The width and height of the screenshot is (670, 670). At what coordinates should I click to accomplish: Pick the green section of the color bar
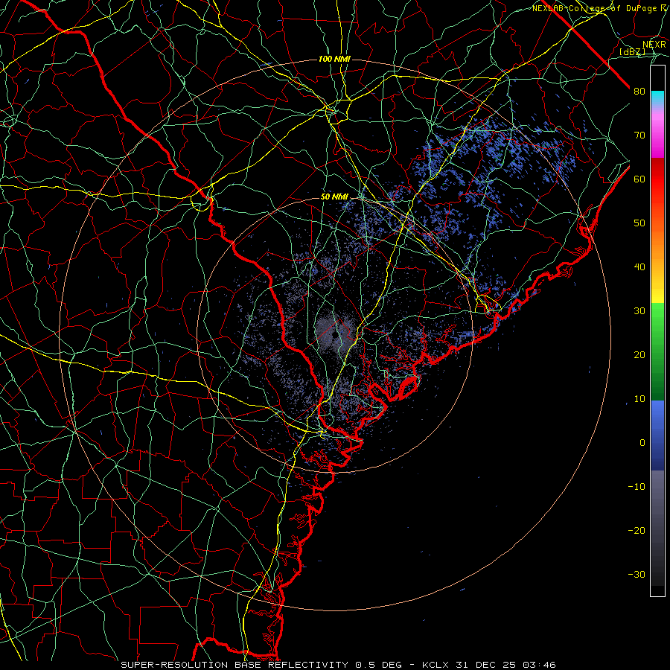point(657,351)
